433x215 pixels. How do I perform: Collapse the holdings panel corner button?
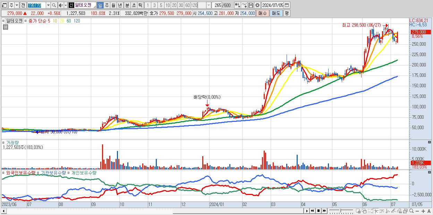430,172
